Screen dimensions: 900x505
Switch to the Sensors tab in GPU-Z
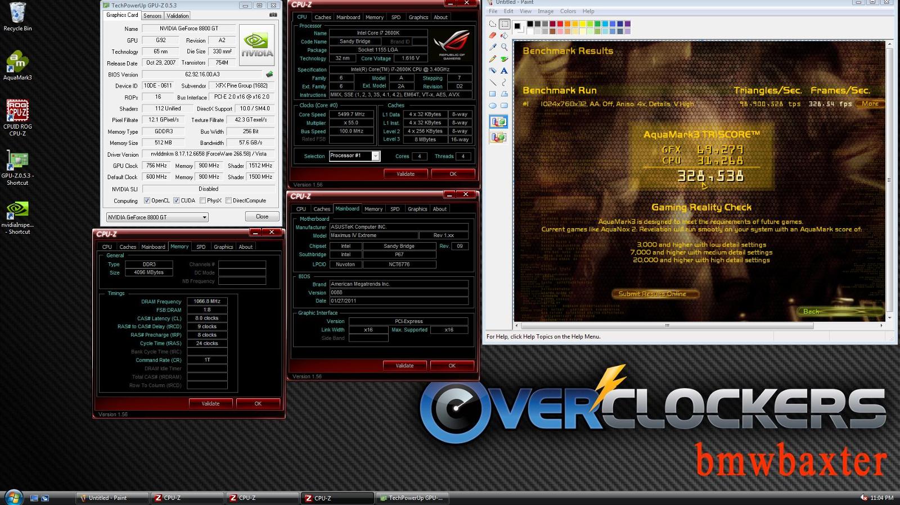[x=152, y=16]
